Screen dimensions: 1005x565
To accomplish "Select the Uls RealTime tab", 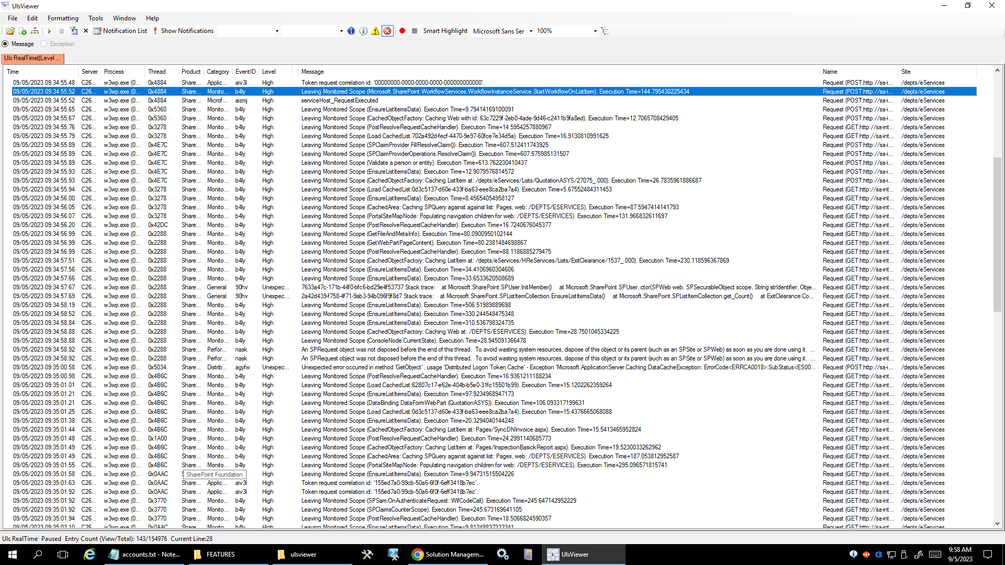I will (32, 59).
